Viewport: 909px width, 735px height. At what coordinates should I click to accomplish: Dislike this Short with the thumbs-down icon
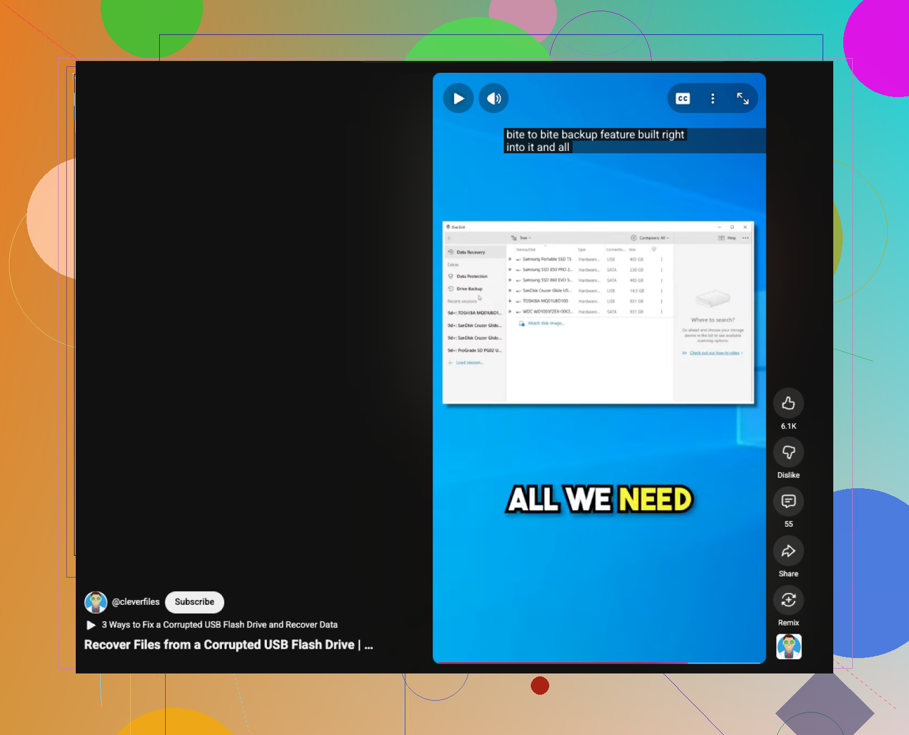pos(788,452)
